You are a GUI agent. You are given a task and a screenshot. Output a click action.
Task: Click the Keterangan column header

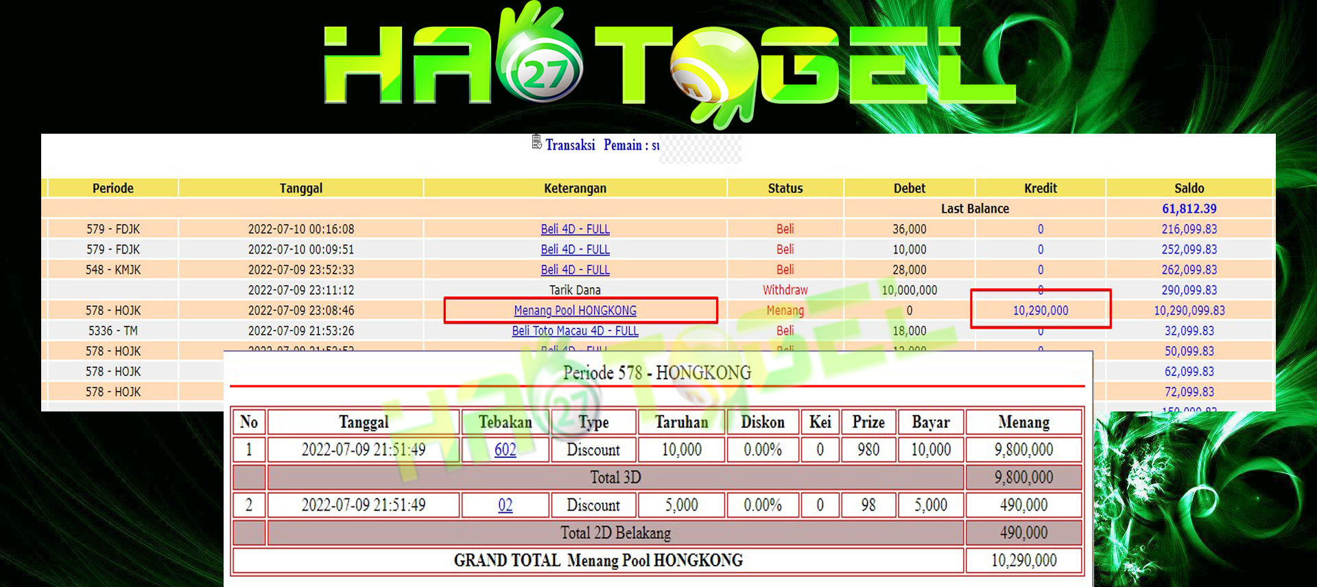pos(575,188)
